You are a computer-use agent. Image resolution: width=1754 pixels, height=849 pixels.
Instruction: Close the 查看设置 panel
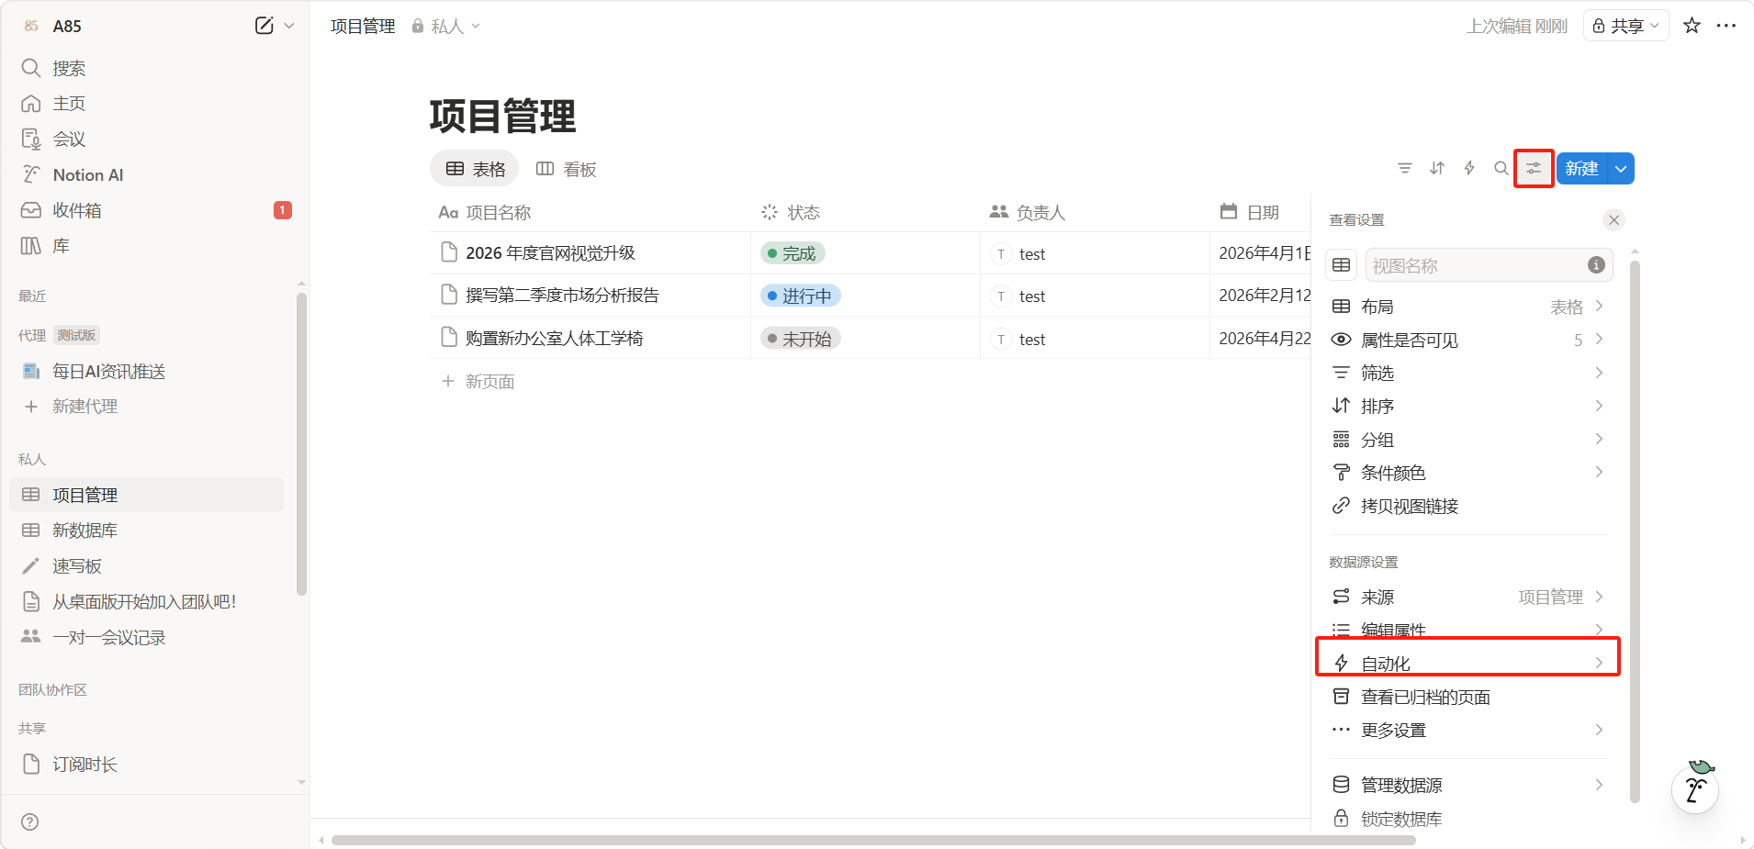point(1613,220)
